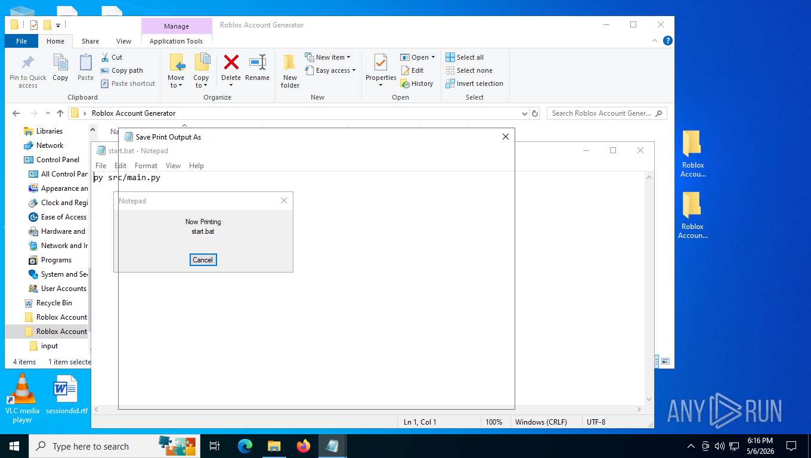Close the Now Printing Notepad popup

point(284,200)
